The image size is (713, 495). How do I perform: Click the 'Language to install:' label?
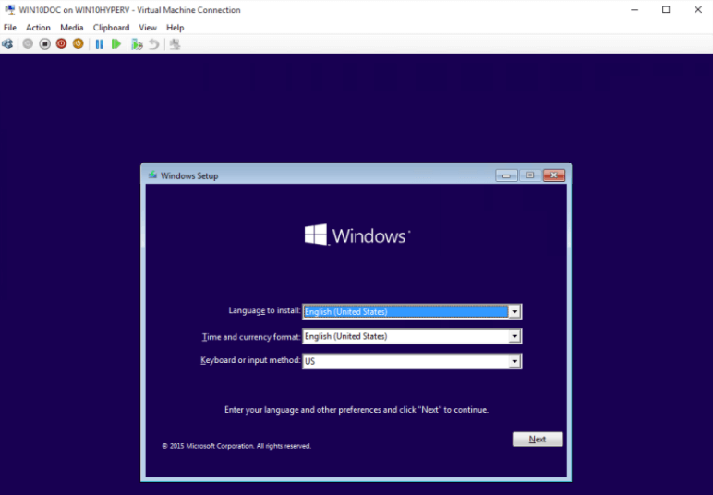tap(264, 310)
